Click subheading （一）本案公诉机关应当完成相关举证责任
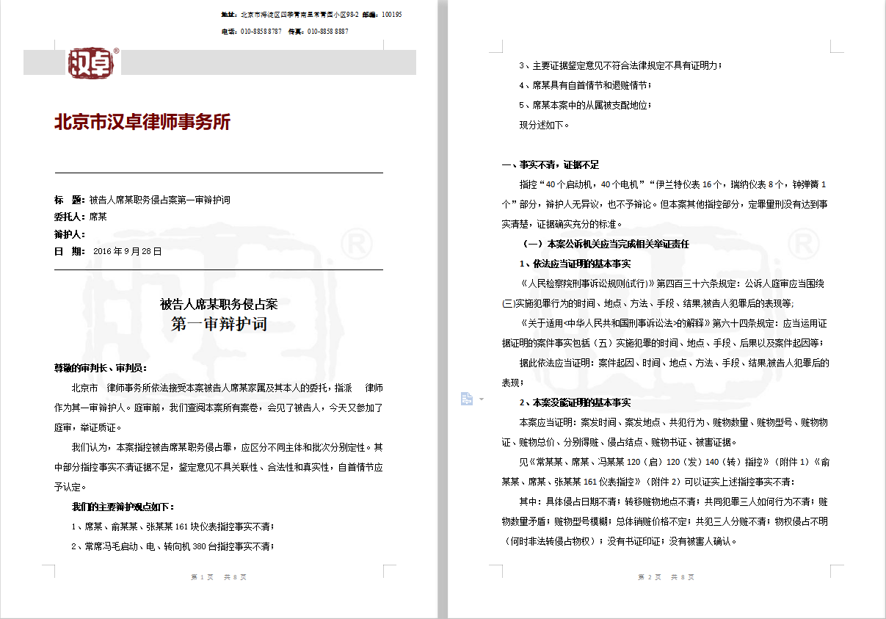Screen dimensions: 886x619 pyautogui.click(x=606, y=244)
